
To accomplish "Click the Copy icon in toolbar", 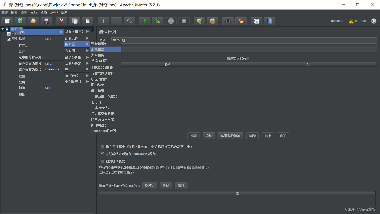I will coord(75,21).
